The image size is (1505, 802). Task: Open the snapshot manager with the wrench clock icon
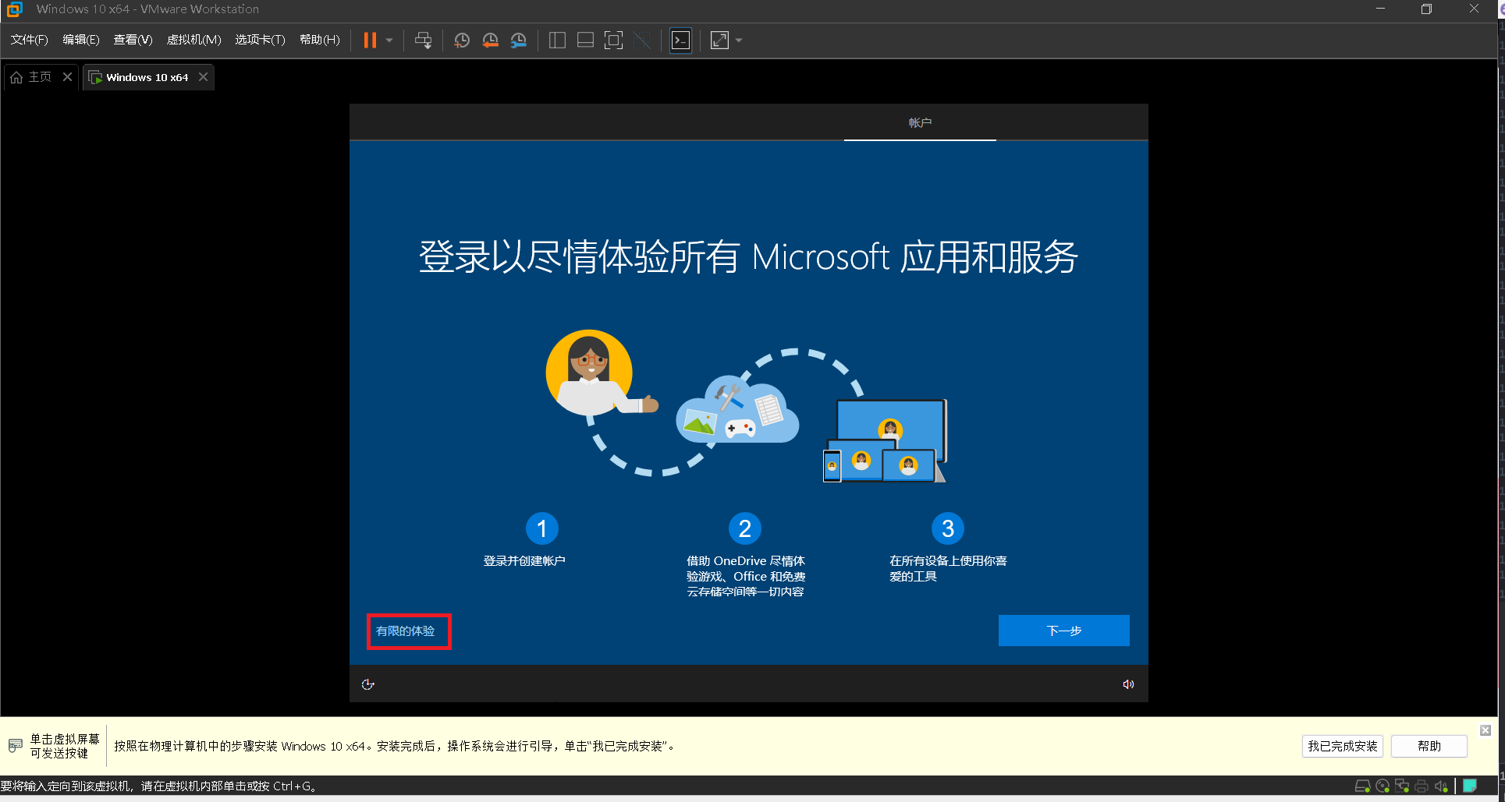[519, 41]
